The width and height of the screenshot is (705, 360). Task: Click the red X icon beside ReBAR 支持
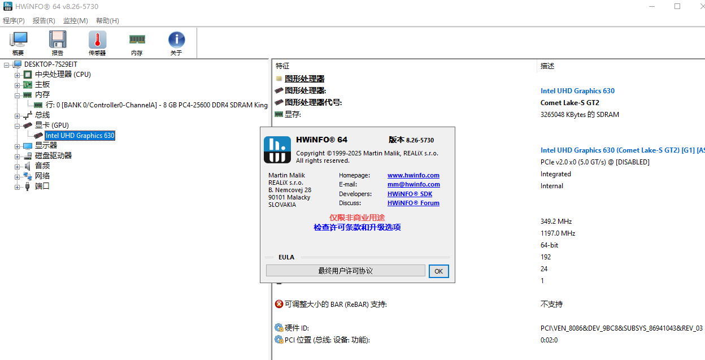tap(279, 304)
